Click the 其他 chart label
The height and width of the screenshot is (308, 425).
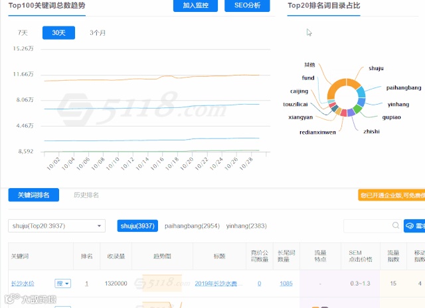(309, 65)
